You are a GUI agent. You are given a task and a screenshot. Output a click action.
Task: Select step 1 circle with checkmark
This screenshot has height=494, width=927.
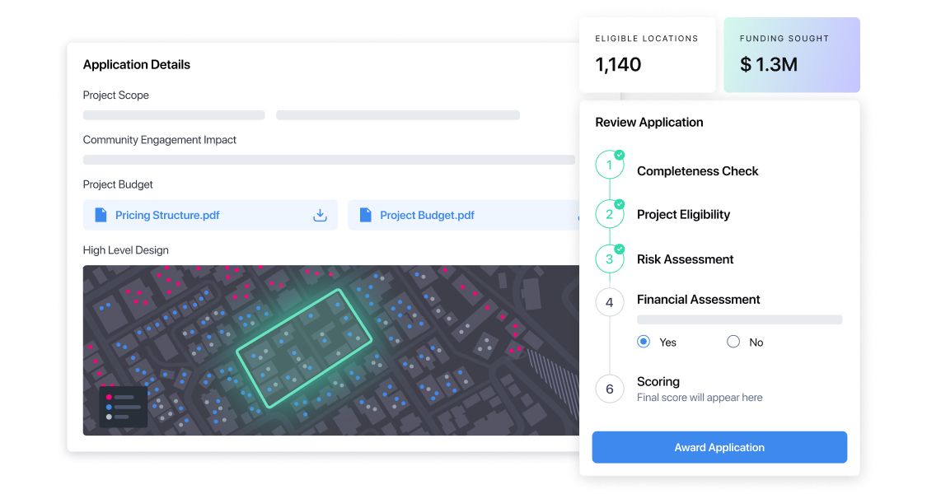tap(610, 165)
